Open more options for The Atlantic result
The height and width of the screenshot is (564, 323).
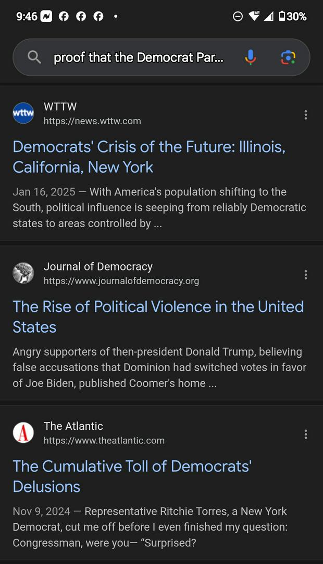click(x=306, y=434)
